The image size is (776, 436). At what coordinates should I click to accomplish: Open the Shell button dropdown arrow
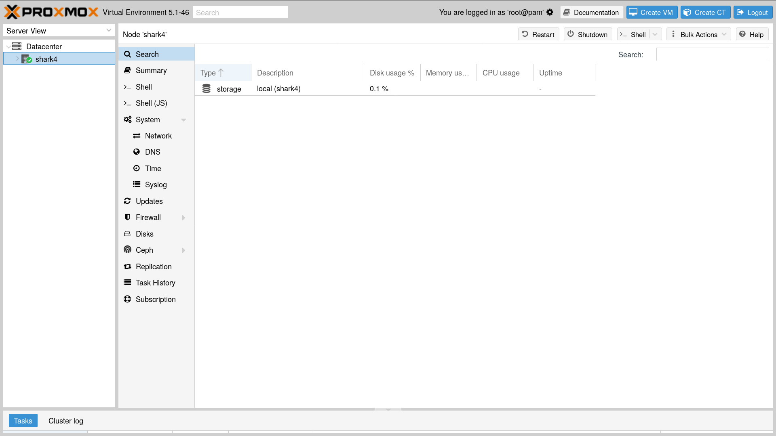[x=655, y=34]
